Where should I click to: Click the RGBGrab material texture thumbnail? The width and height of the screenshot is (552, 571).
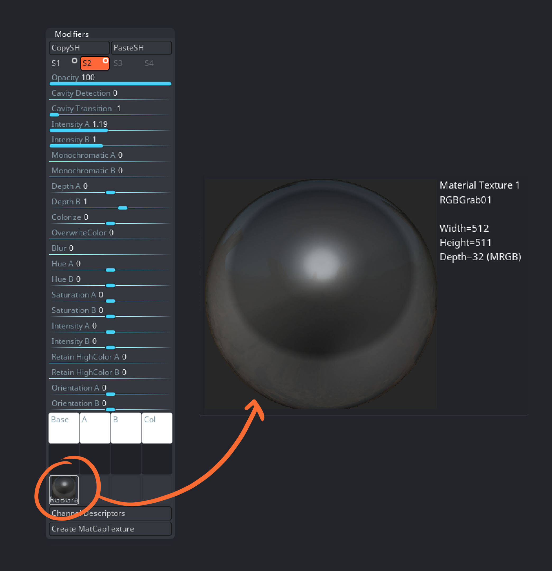click(64, 489)
